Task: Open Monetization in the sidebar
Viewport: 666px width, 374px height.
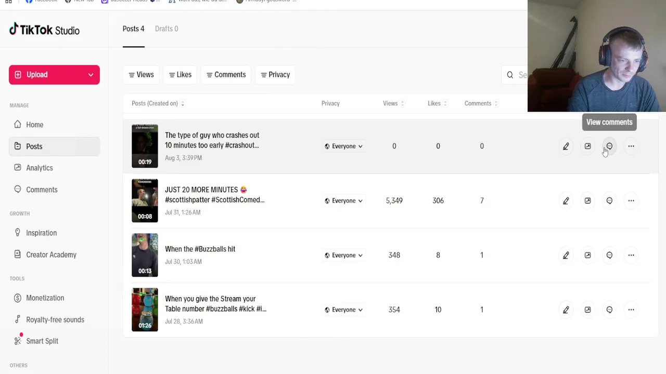Action: coord(54,298)
